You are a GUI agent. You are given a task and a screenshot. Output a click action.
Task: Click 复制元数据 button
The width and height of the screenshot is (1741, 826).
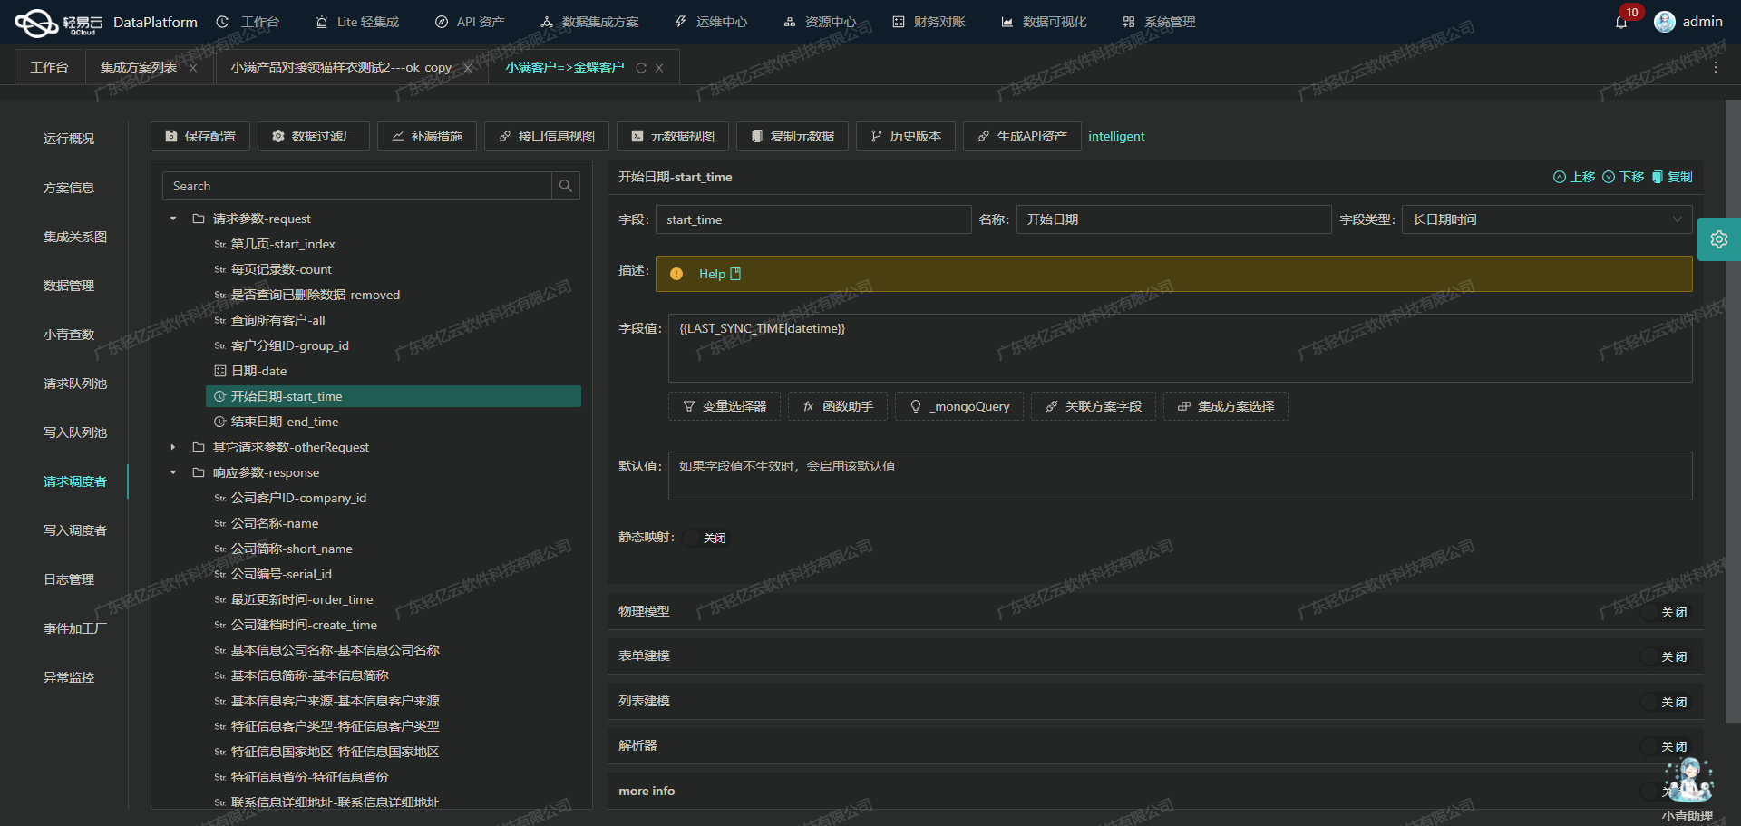[x=793, y=136]
